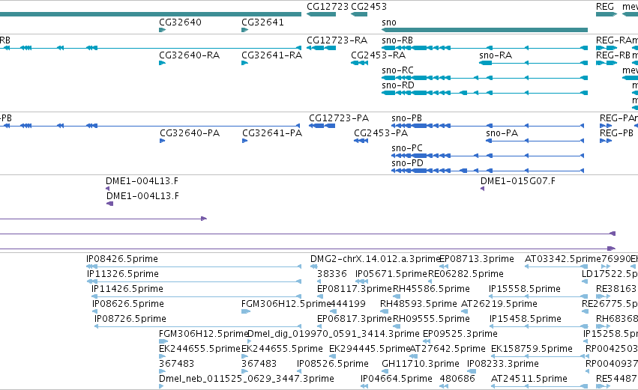
Task: Click the CG32640 gene label
Action: click(x=180, y=22)
